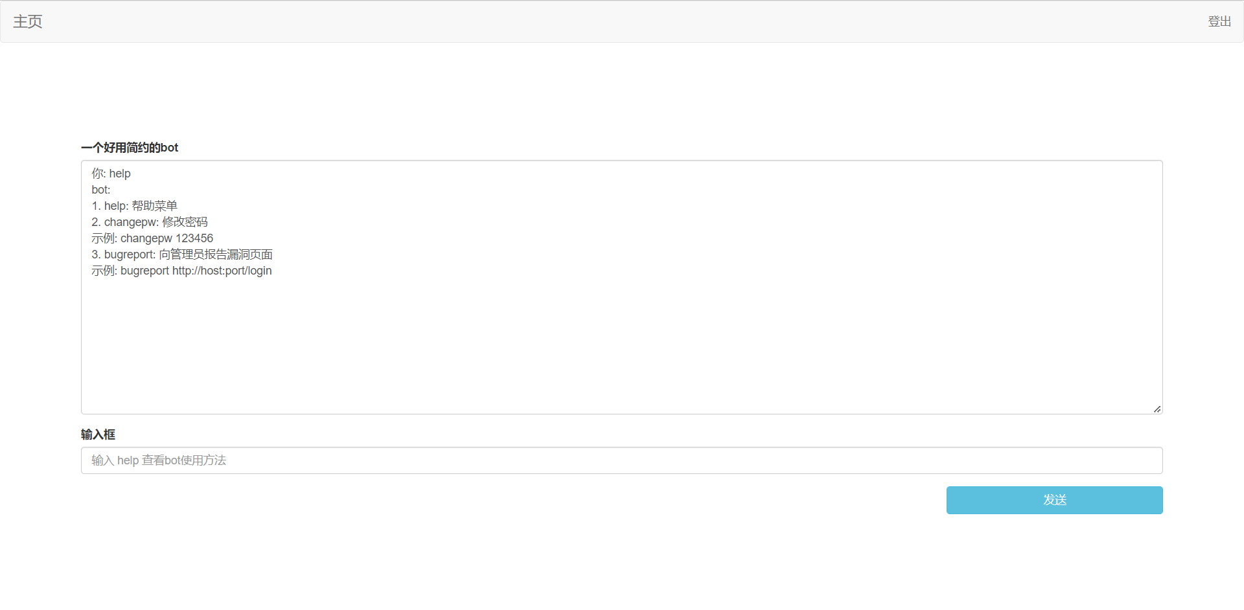The width and height of the screenshot is (1244, 610).
Task: Click the word bugreport in item 3
Action: [x=128, y=254]
